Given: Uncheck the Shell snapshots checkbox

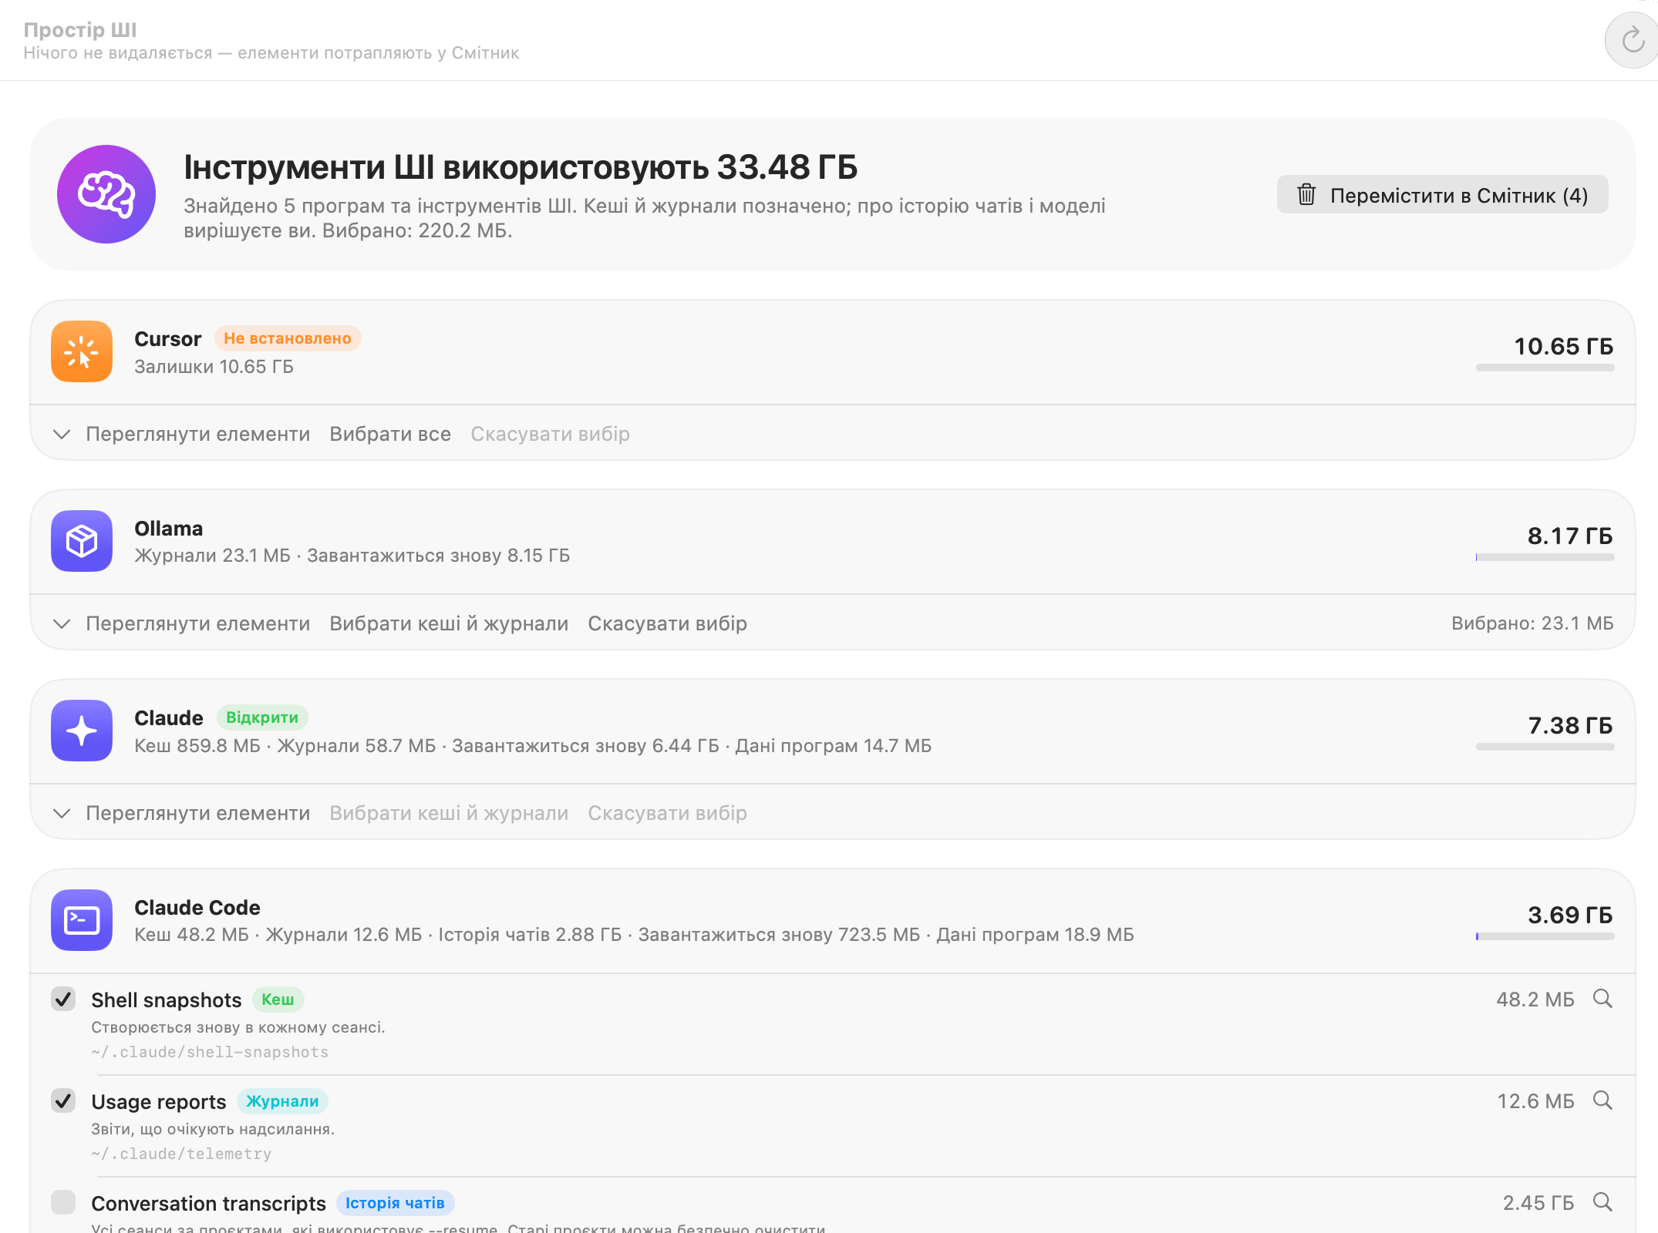Looking at the screenshot, I should [63, 999].
